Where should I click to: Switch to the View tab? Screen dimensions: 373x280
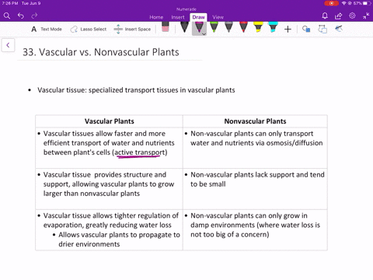[x=218, y=17]
